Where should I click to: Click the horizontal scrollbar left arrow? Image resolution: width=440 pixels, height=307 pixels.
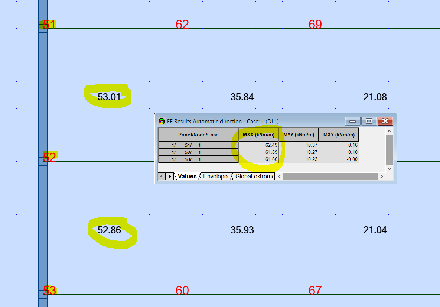pos(279,177)
